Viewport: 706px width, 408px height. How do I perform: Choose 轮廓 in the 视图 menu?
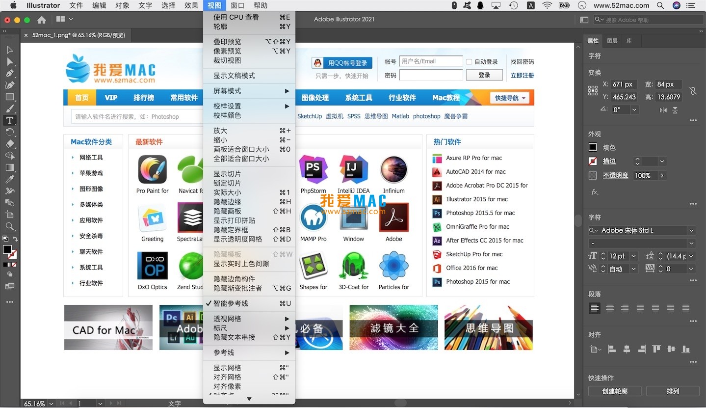pyautogui.click(x=249, y=27)
